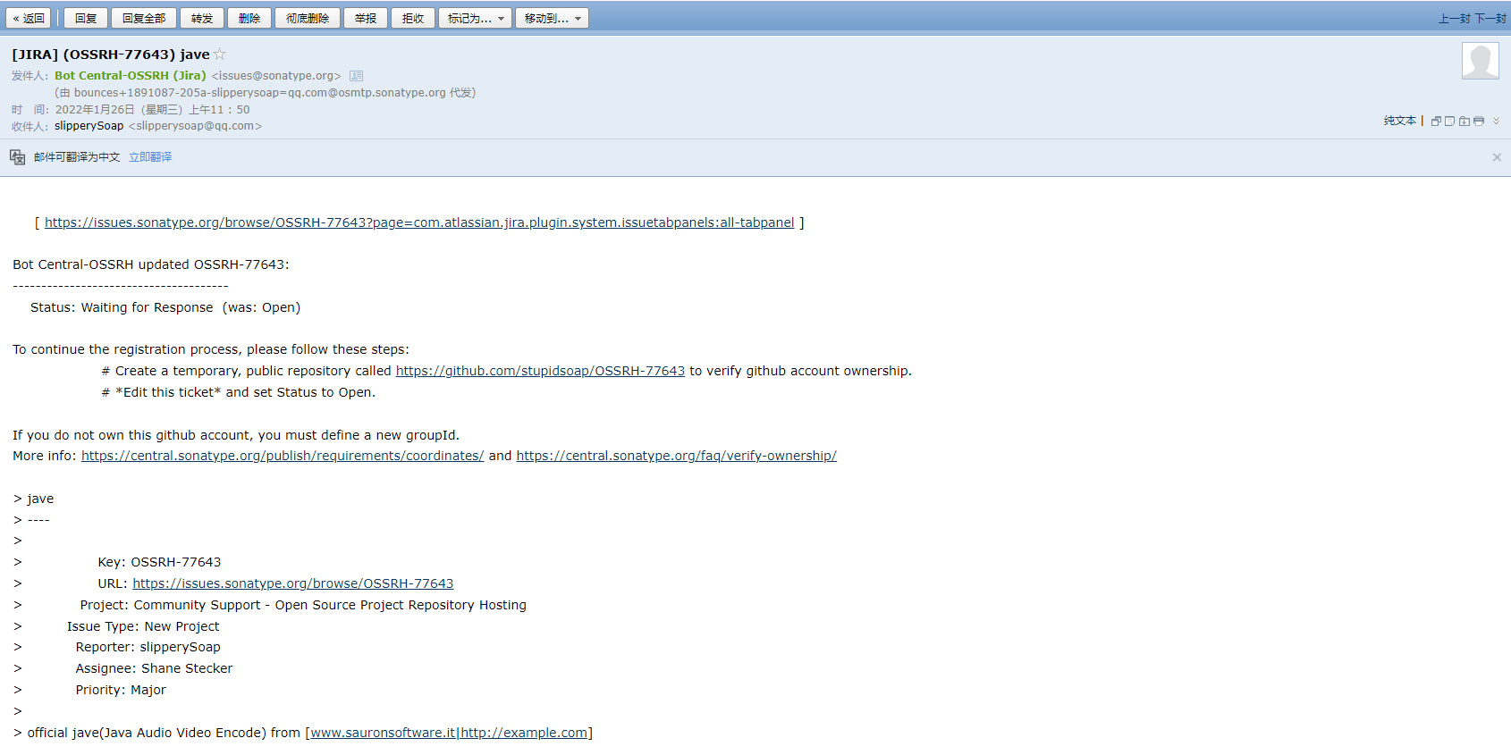Delete email with 删除 button
The height and width of the screenshot is (755, 1511).
click(x=249, y=18)
